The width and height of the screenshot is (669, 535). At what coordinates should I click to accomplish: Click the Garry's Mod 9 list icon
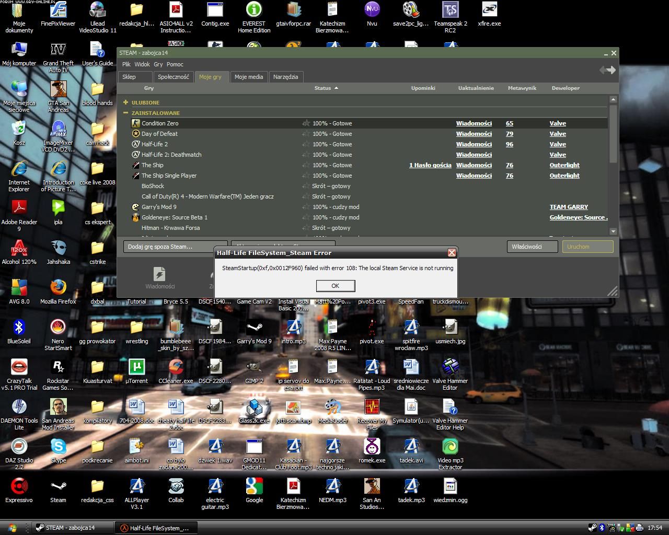(x=135, y=207)
